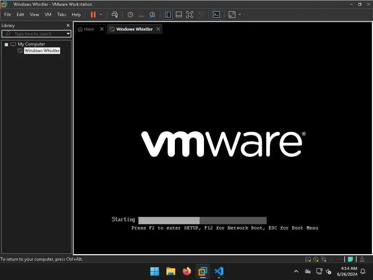Open the Help menu
This screenshot has width=373, height=280.
click(x=76, y=15)
